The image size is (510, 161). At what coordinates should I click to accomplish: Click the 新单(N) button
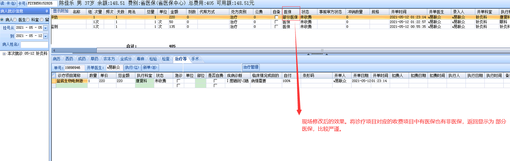(150, 67)
